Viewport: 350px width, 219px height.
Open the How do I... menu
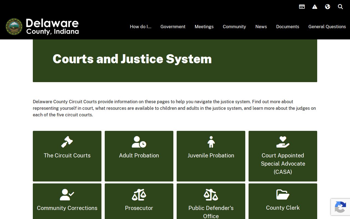point(141,27)
